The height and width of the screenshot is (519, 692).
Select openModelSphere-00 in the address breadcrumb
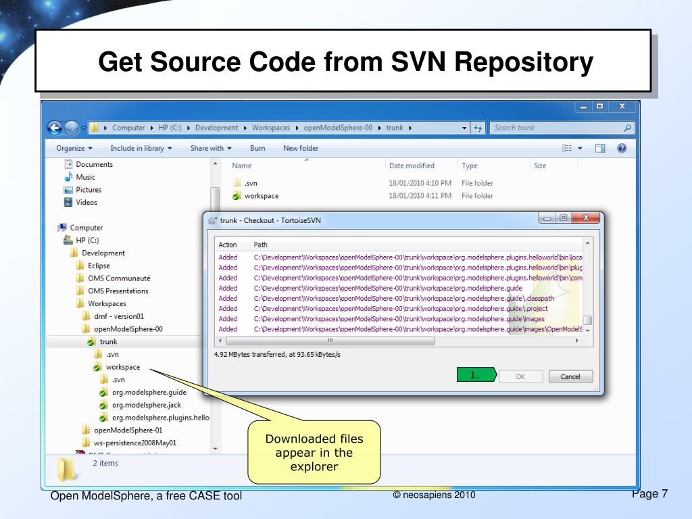338,128
